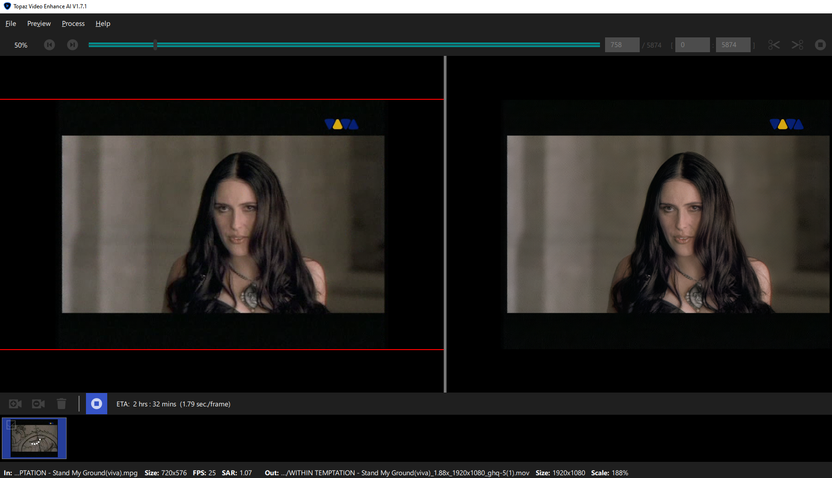Toggle the checkbox on the video thumbnail
The height and width of the screenshot is (478, 832).
coord(12,425)
